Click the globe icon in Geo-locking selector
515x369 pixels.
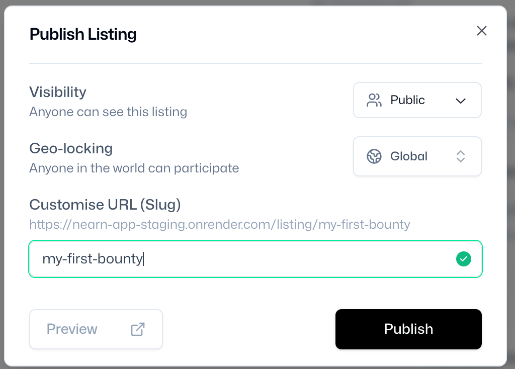coord(374,156)
